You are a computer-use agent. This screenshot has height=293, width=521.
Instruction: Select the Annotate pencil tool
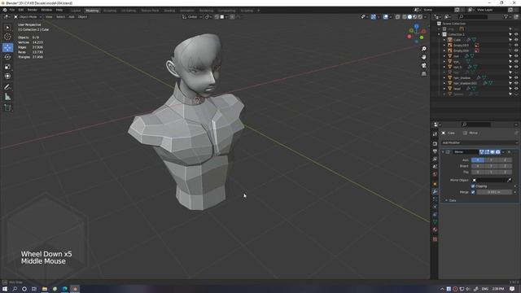pos(7,87)
